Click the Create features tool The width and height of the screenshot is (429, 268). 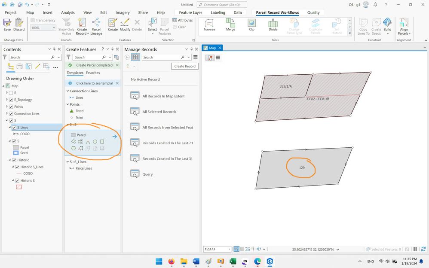point(113,24)
